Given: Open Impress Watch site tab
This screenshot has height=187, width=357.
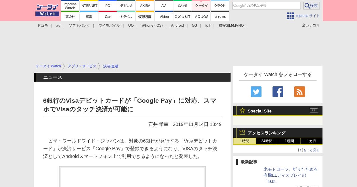Looking at the screenshot, I should point(70,5).
